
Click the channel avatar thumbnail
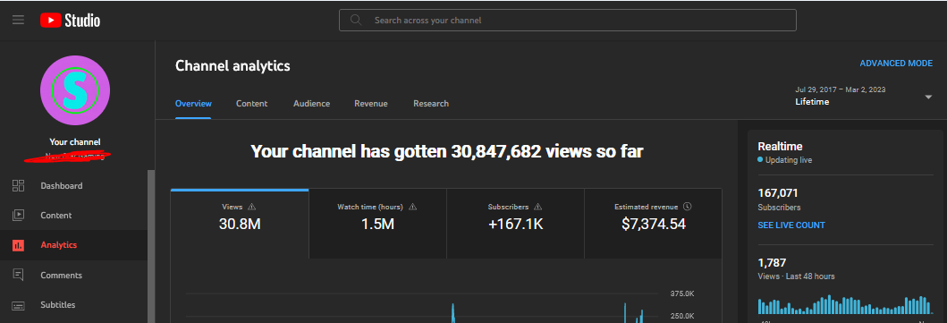(x=75, y=90)
